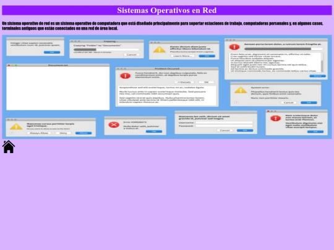Click the "Sistemas Operativos en Red" heading
This screenshot has height=250, width=334.
[x=167, y=10]
